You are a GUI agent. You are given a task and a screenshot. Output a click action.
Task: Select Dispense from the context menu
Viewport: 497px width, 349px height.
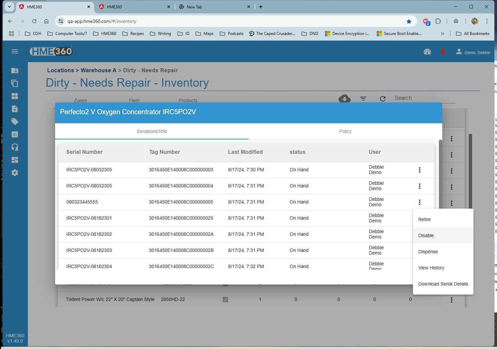pos(443,252)
